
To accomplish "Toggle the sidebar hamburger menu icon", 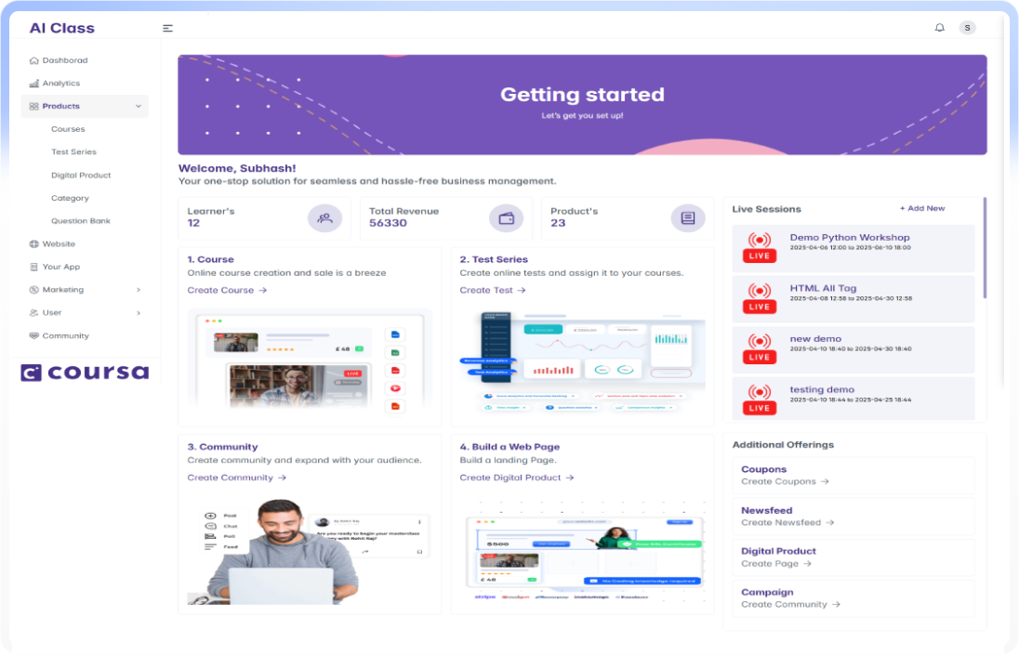I will point(167,28).
